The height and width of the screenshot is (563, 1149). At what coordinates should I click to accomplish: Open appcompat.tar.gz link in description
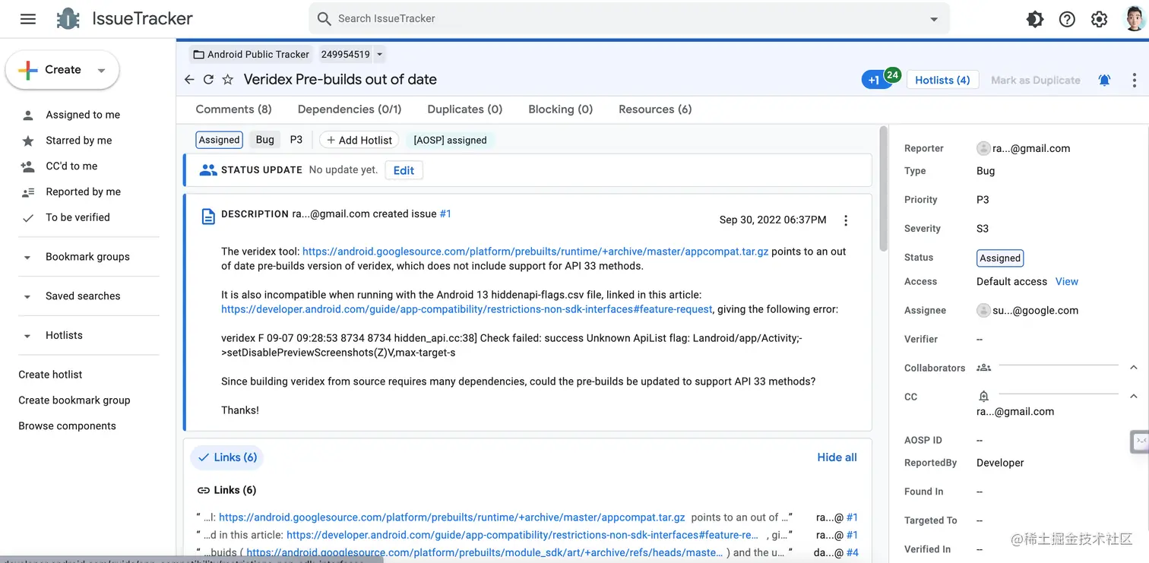536,251
